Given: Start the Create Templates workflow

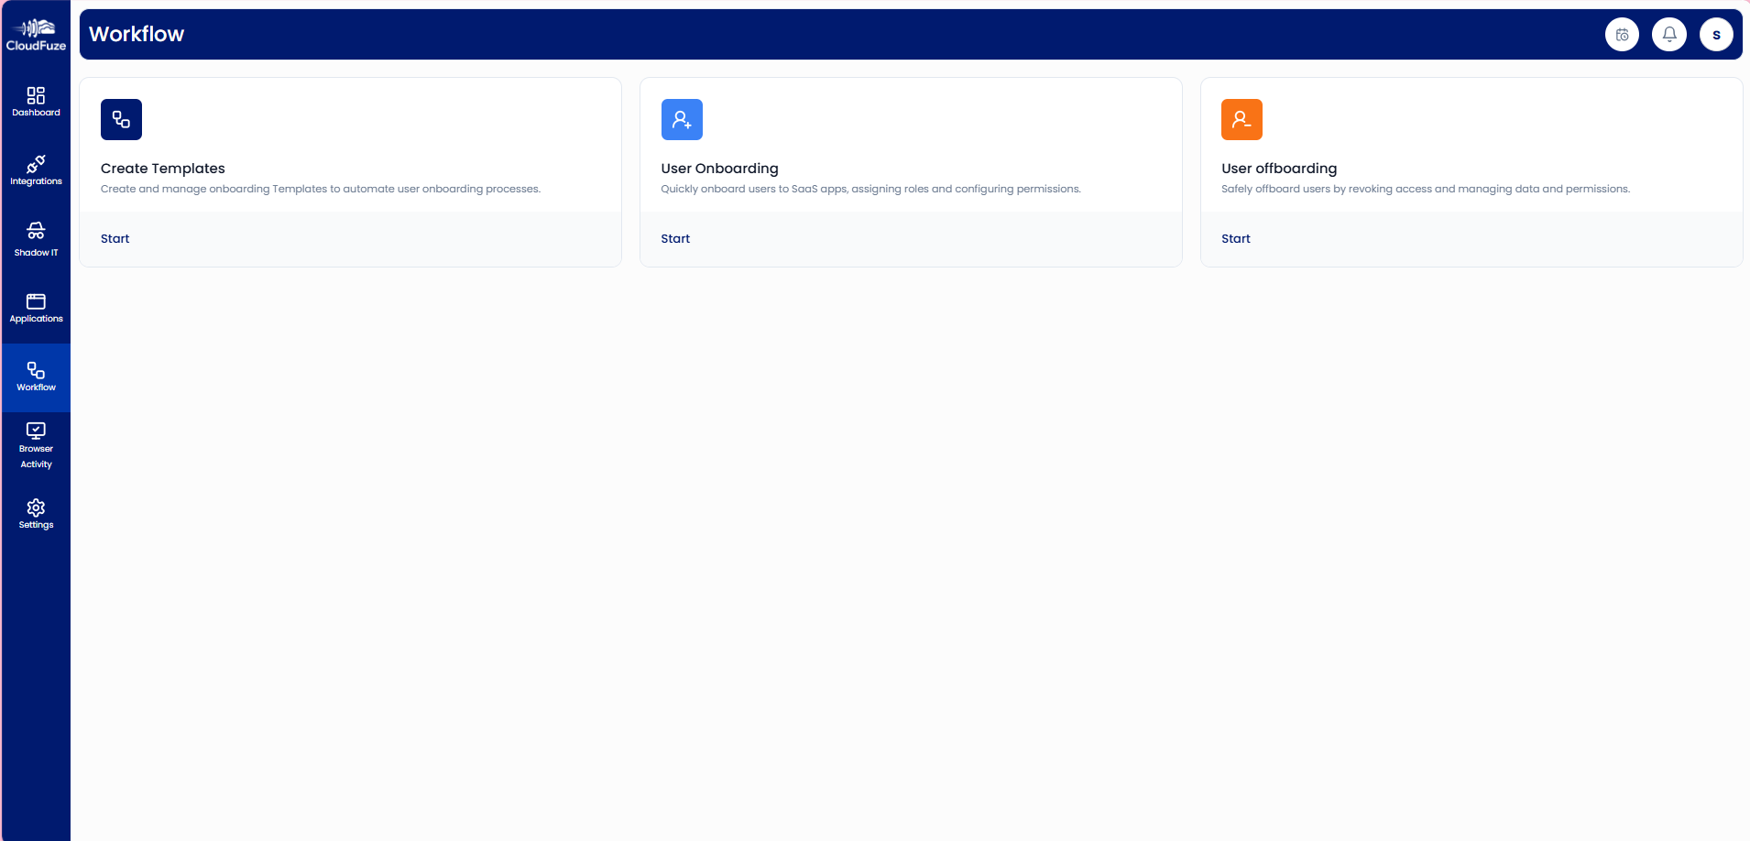Looking at the screenshot, I should (x=115, y=238).
